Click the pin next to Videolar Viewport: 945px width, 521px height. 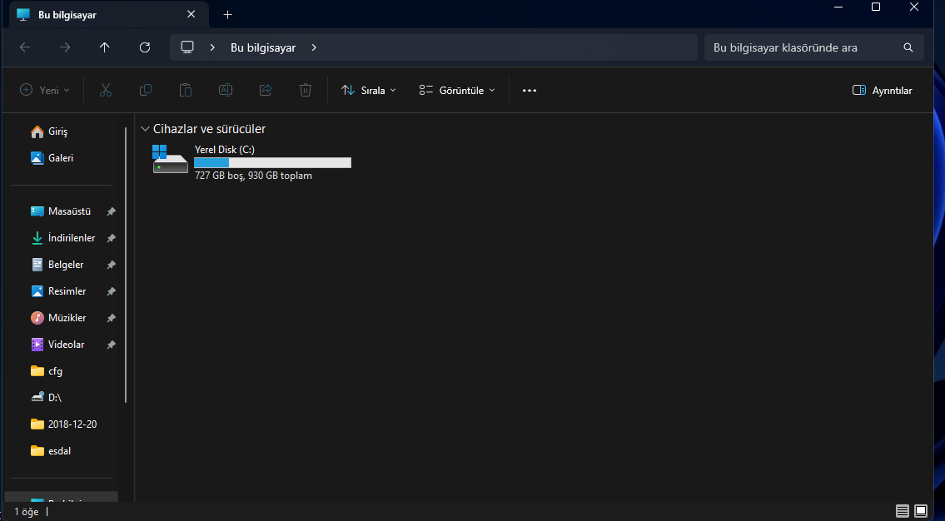point(111,345)
